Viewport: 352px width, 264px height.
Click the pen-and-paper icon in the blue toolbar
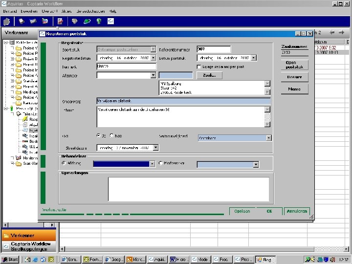pos(22,22)
